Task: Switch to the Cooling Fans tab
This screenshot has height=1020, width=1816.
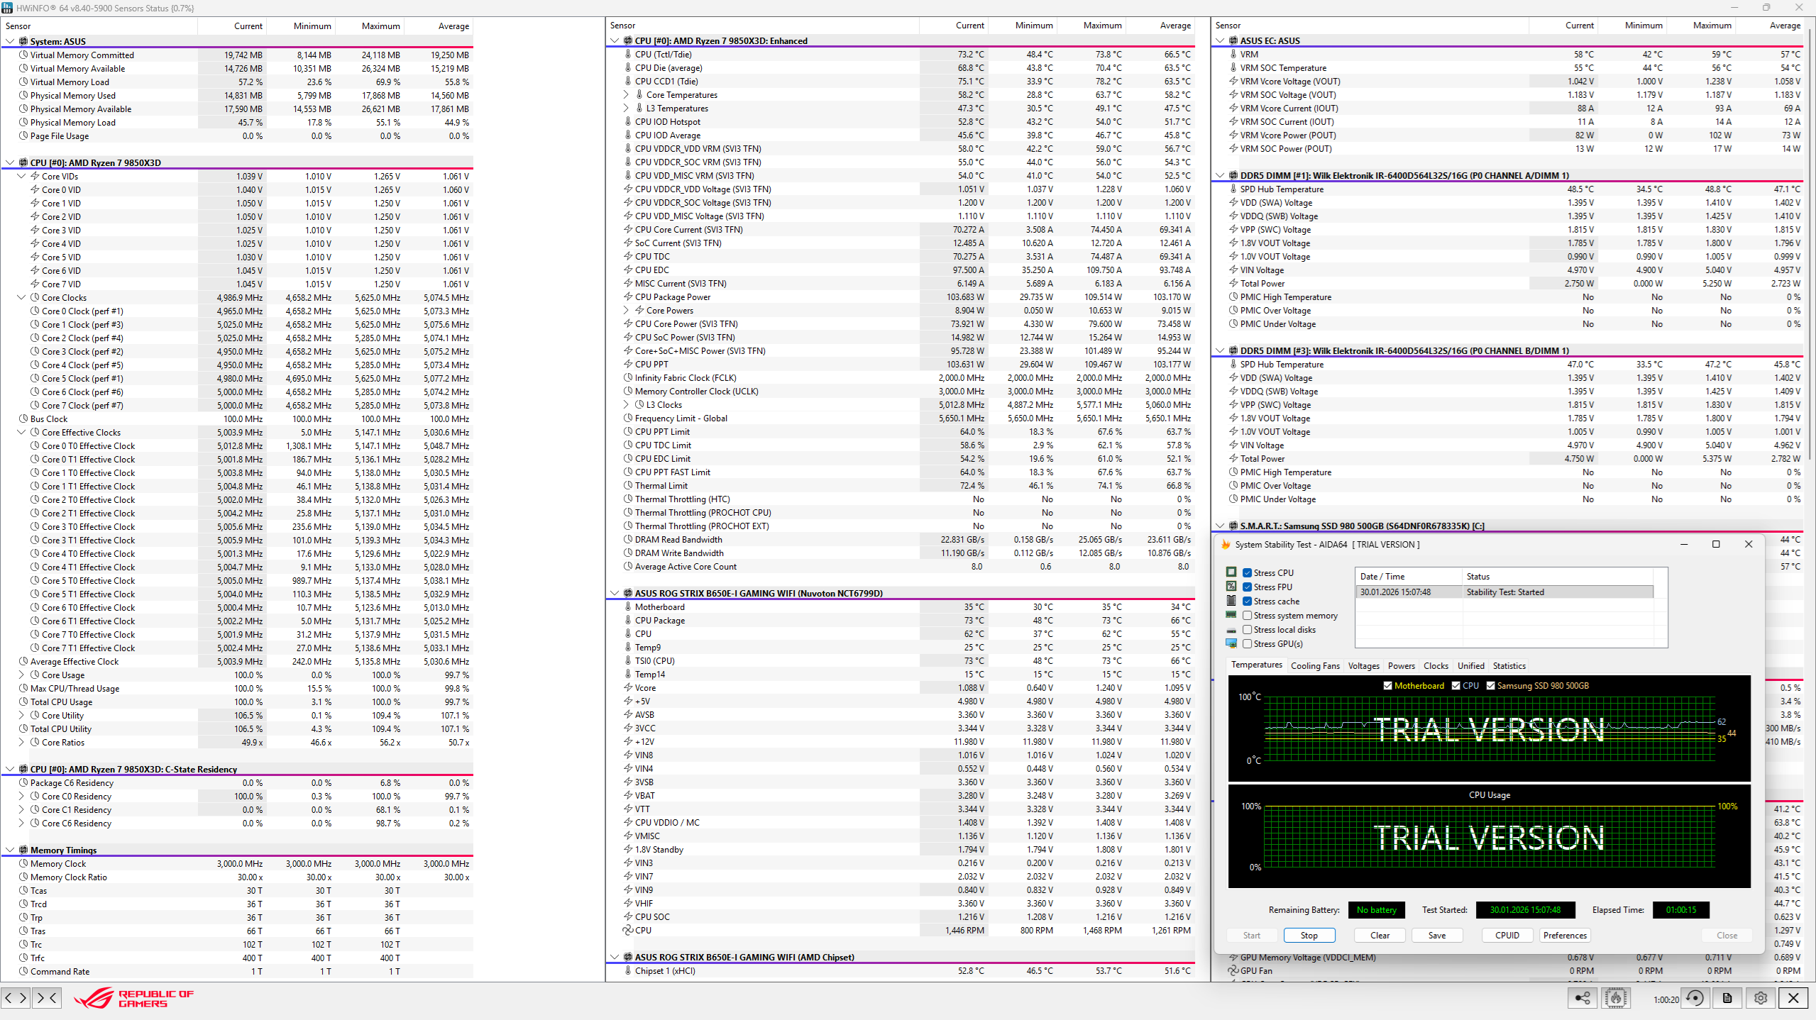Action: coord(1315,665)
